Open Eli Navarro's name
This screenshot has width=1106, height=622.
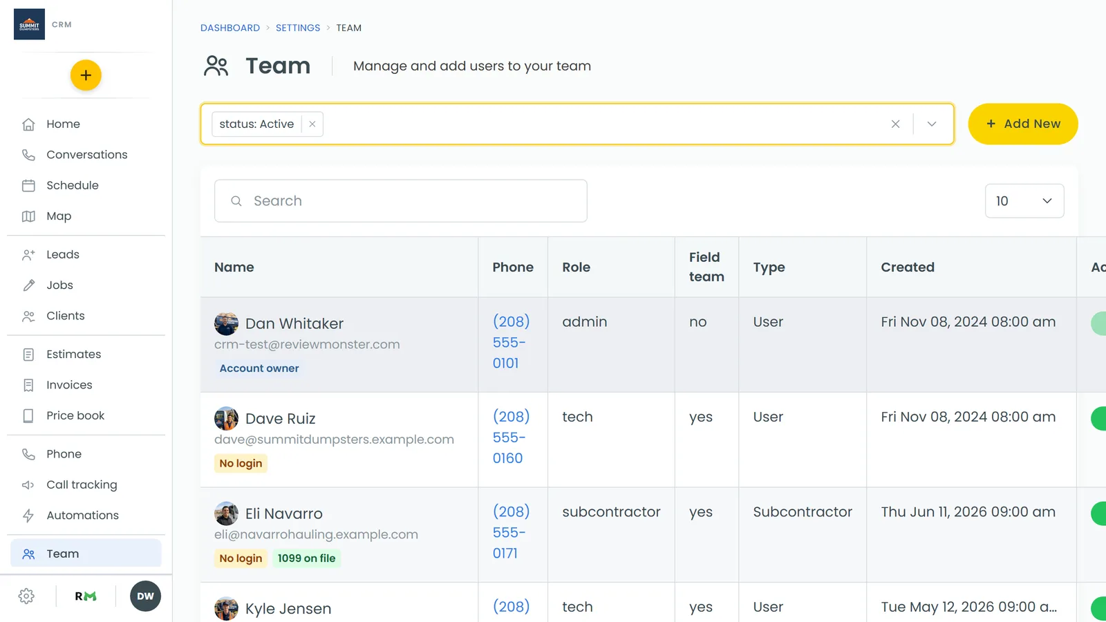pyautogui.click(x=284, y=513)
